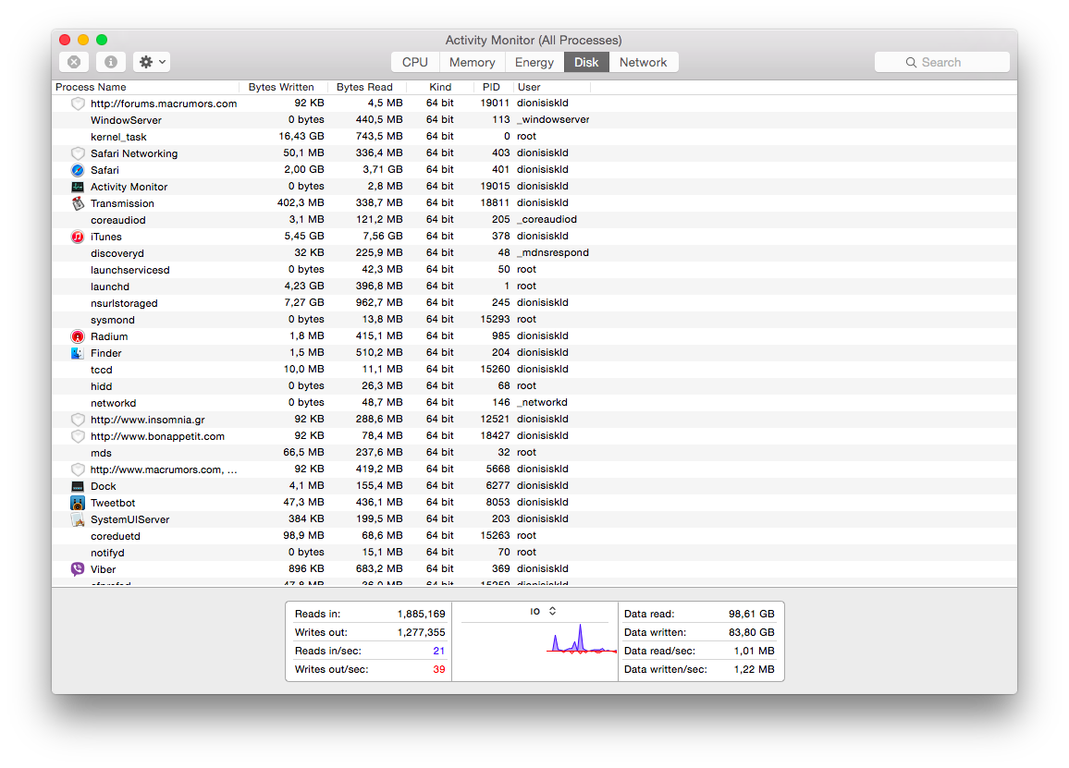1069x768 pixels.
Task: Select the tccd process
Action: point(534,370)
